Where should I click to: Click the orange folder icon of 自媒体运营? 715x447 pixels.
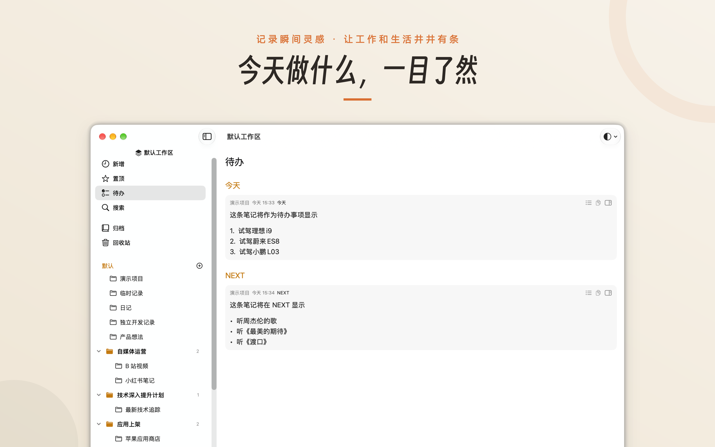coord(109,351)
